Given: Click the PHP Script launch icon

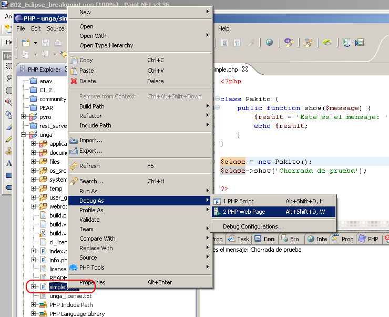Looking at the screenshot, I should coord(217,201).
